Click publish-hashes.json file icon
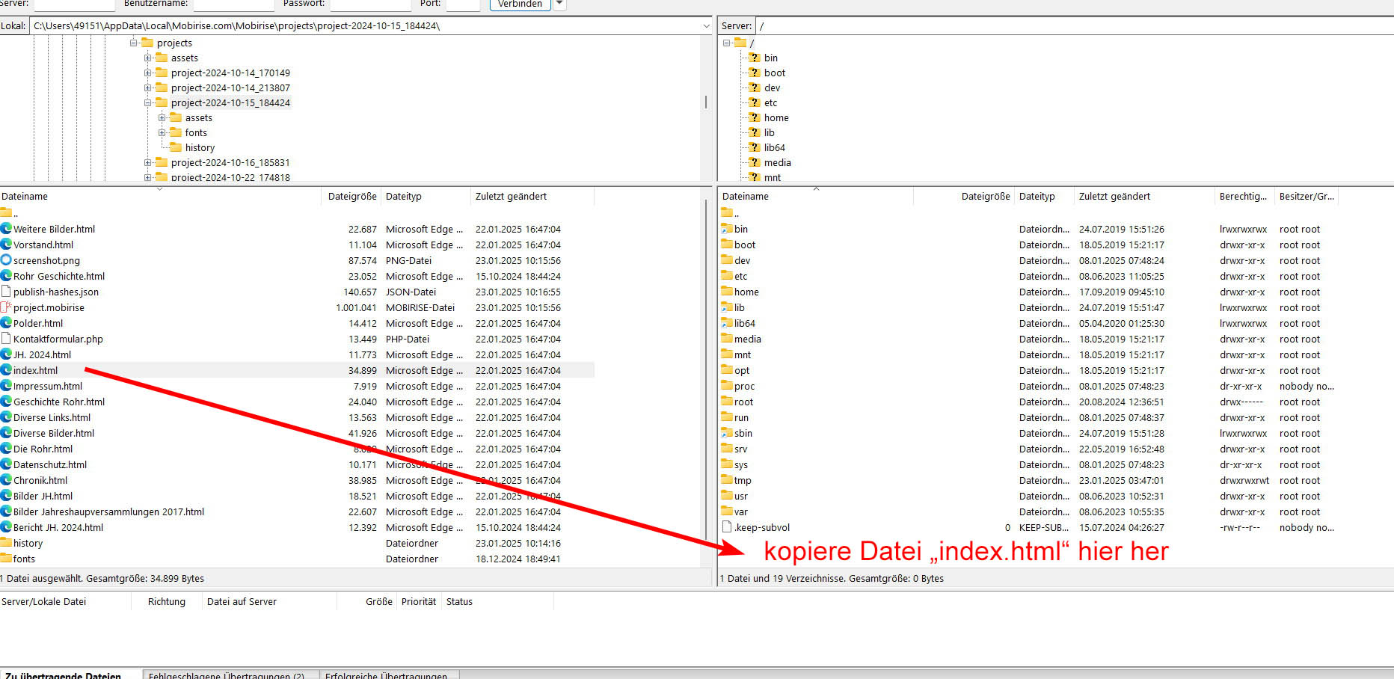1394x679 pixels. [6, 292]
